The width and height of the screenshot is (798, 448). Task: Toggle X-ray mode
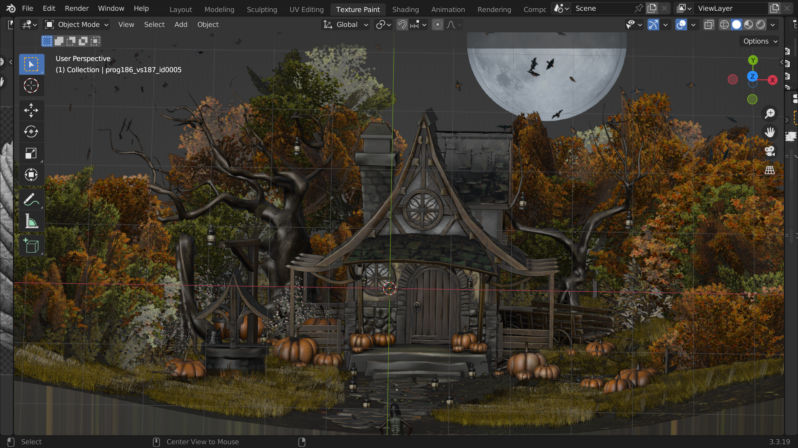click(709, 25)
